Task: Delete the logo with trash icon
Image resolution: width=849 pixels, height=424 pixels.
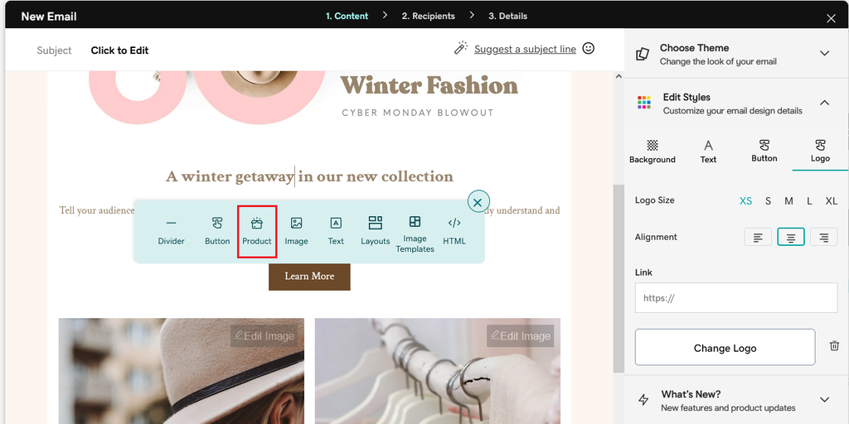Action: click(x=834, y=346)
